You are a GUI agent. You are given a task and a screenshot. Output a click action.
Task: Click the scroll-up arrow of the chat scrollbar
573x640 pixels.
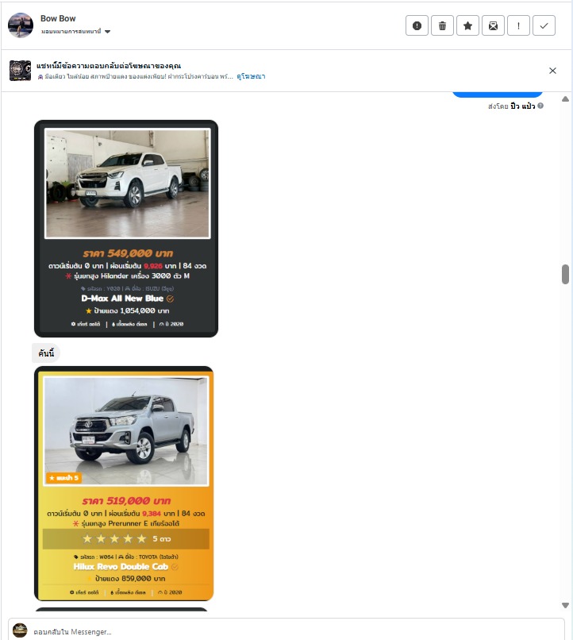(565, 98)
